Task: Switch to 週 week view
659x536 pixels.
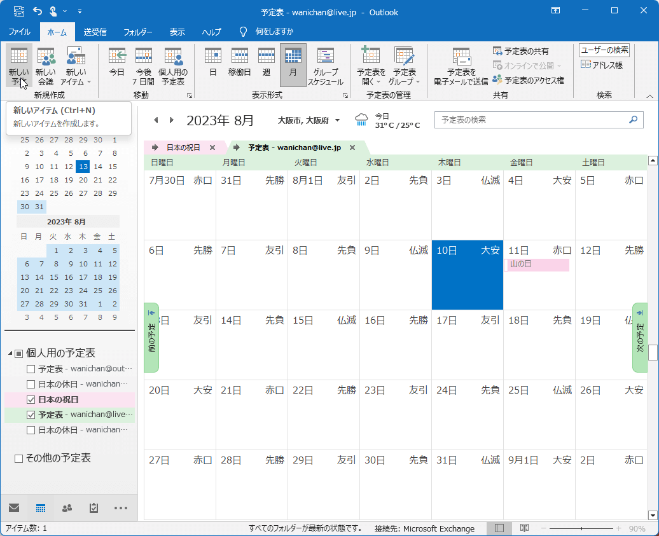Action: click(x=267, y=61)
